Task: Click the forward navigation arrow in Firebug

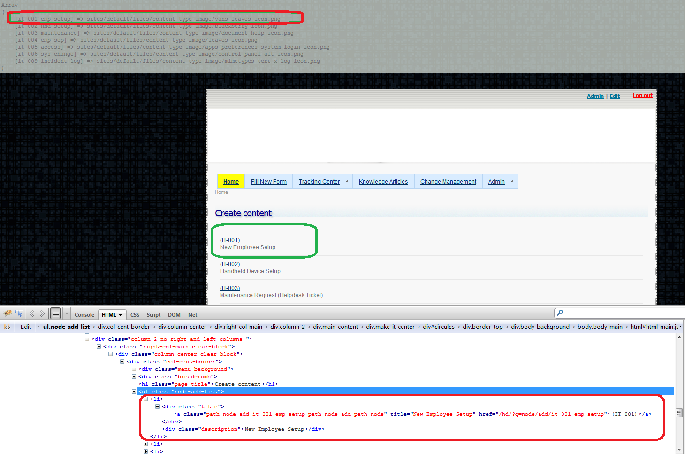Action: point(42,313)
